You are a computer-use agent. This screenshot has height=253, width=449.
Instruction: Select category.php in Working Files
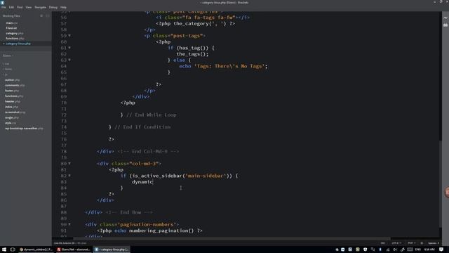click(x=15, y=33)
